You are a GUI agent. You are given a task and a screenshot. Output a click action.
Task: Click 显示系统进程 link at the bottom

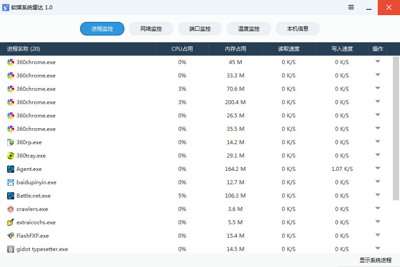pos(375,260)
